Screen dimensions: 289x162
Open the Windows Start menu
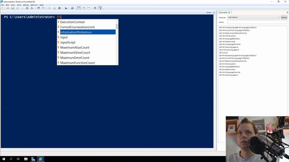(x=4, y=159)
